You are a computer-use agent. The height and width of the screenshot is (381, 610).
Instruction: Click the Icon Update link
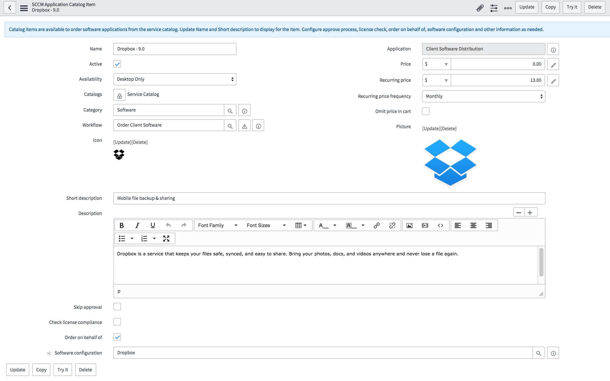[122, 142]
